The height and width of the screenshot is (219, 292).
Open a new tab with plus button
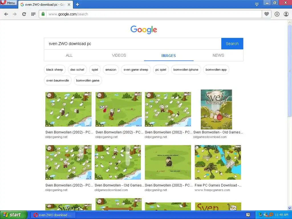78,5
